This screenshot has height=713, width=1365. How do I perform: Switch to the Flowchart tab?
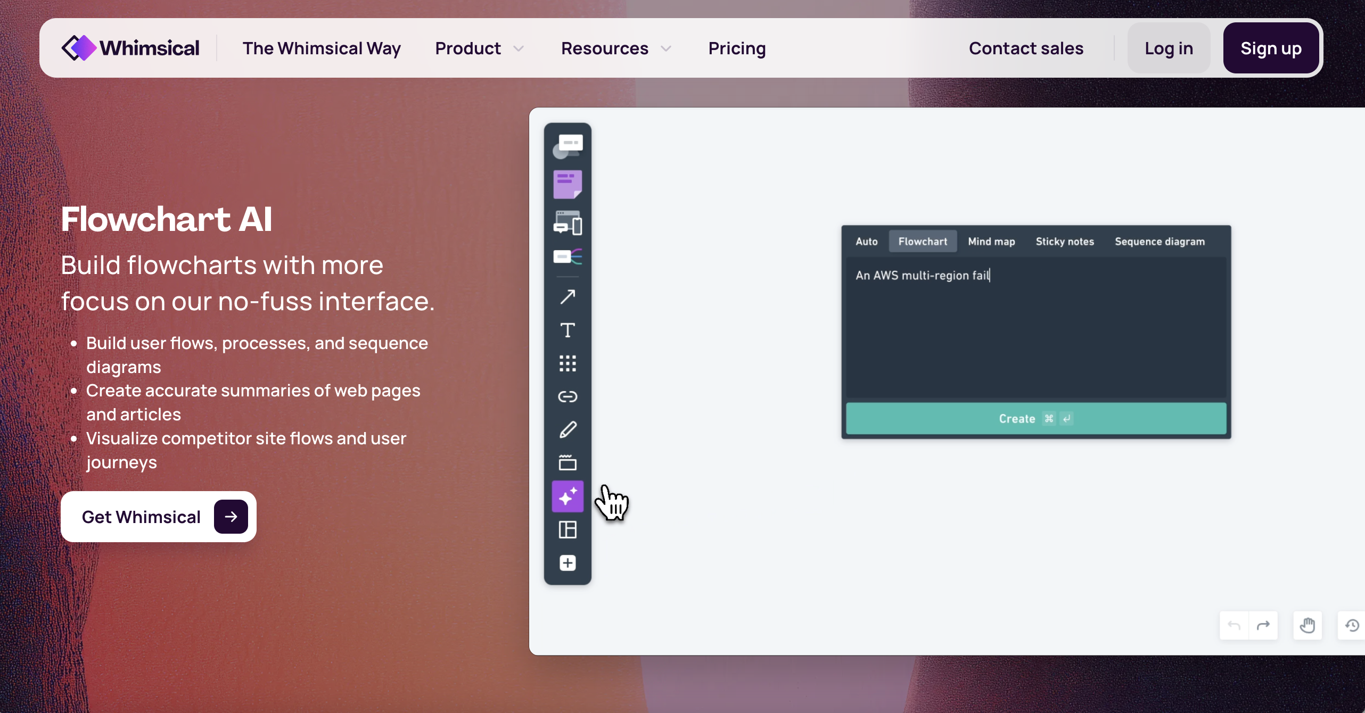click(x=923, y=242)
